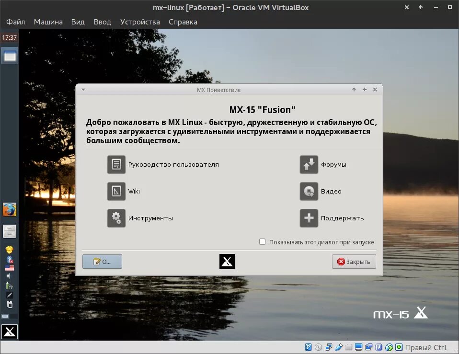The image size is (459, 354).
Task: Click the battery power tray icon
Action: [x=9, y=285]
